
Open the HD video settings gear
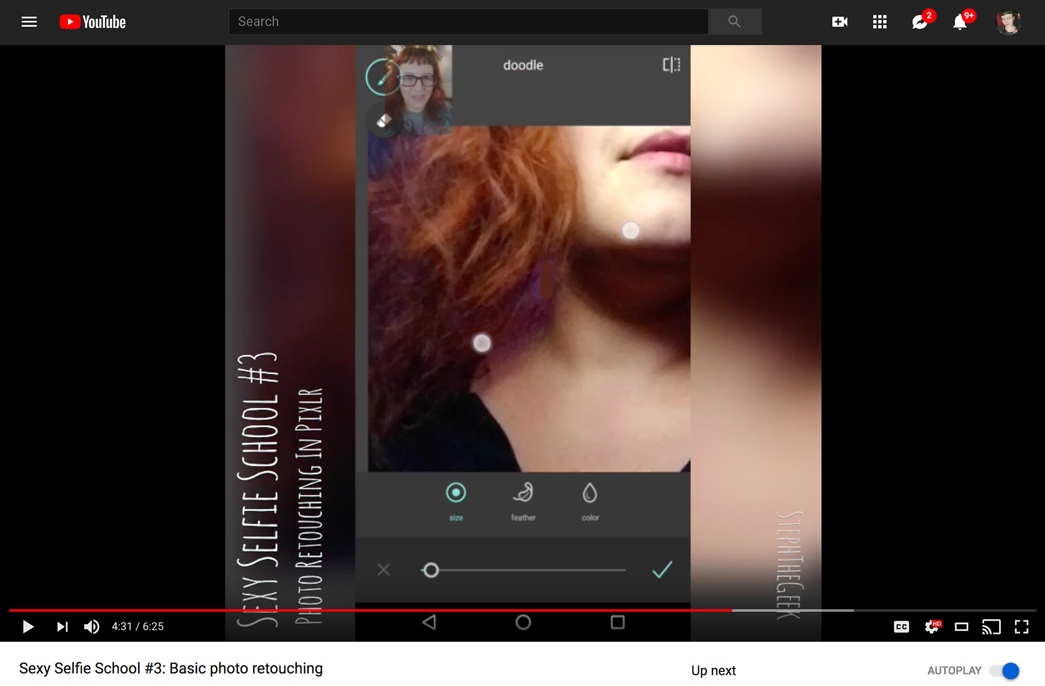tap(932, 627)
